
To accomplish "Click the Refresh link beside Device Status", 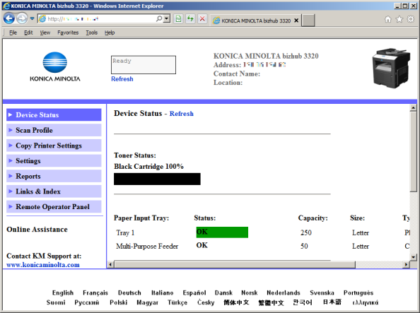I will (181, 114).
